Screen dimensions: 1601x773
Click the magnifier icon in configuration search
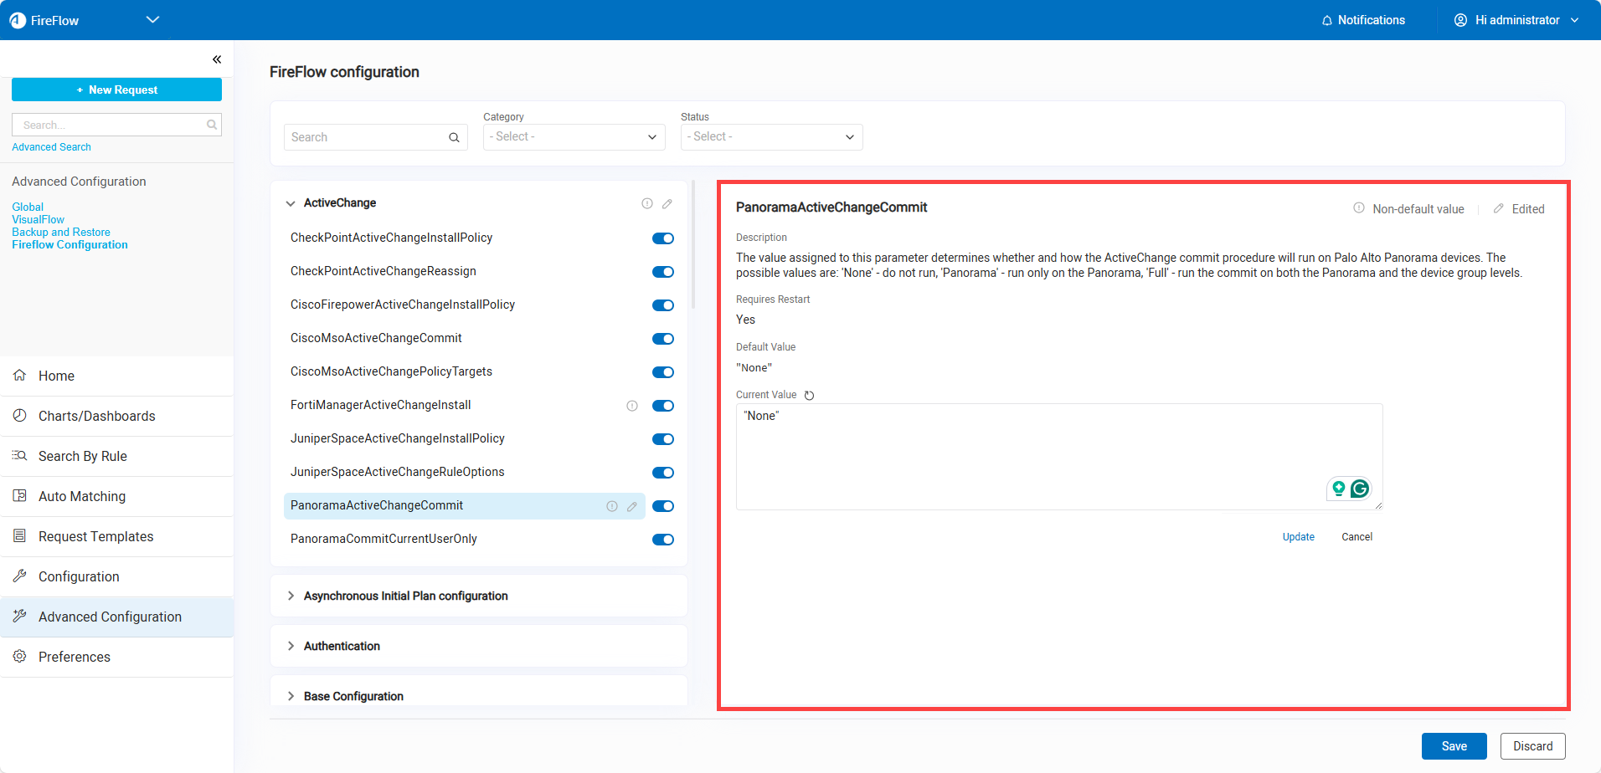click(454, 138)
